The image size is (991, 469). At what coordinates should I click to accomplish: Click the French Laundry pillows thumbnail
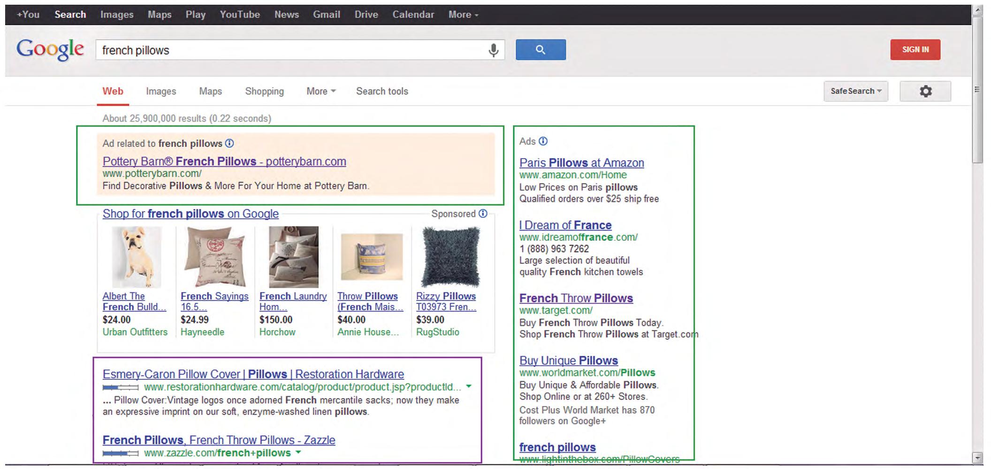tap(294, 257)
